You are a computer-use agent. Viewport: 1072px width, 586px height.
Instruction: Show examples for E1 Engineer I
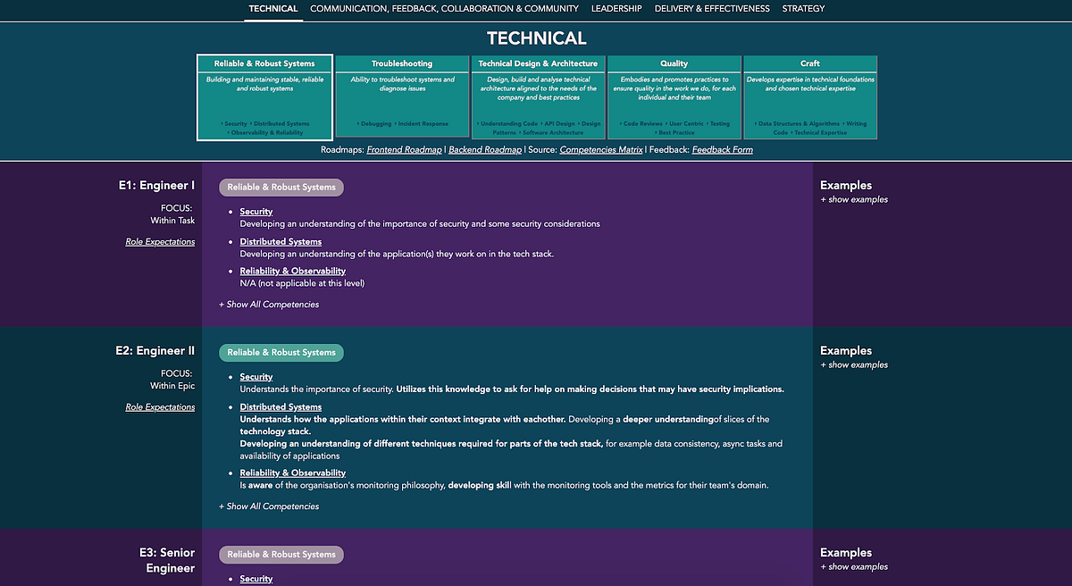(854, 199)
